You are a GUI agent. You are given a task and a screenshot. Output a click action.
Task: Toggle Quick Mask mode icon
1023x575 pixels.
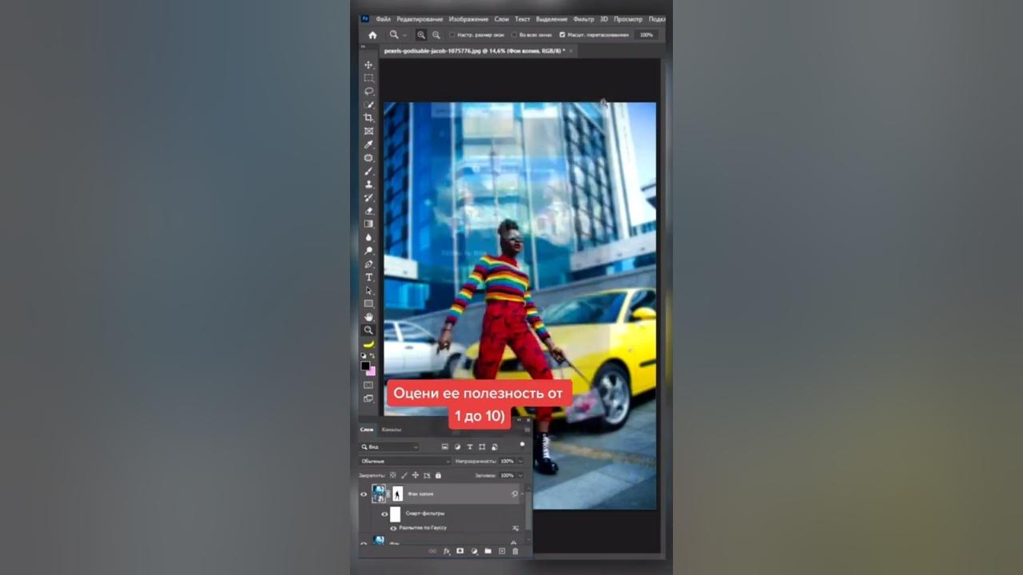coord(368,386)
